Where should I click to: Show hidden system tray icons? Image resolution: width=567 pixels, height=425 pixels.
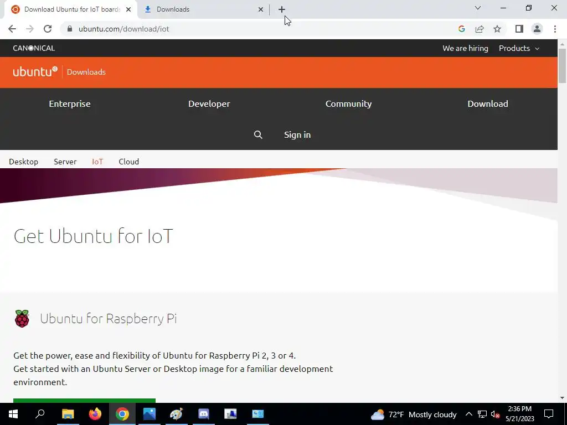(x=468, y=414)
